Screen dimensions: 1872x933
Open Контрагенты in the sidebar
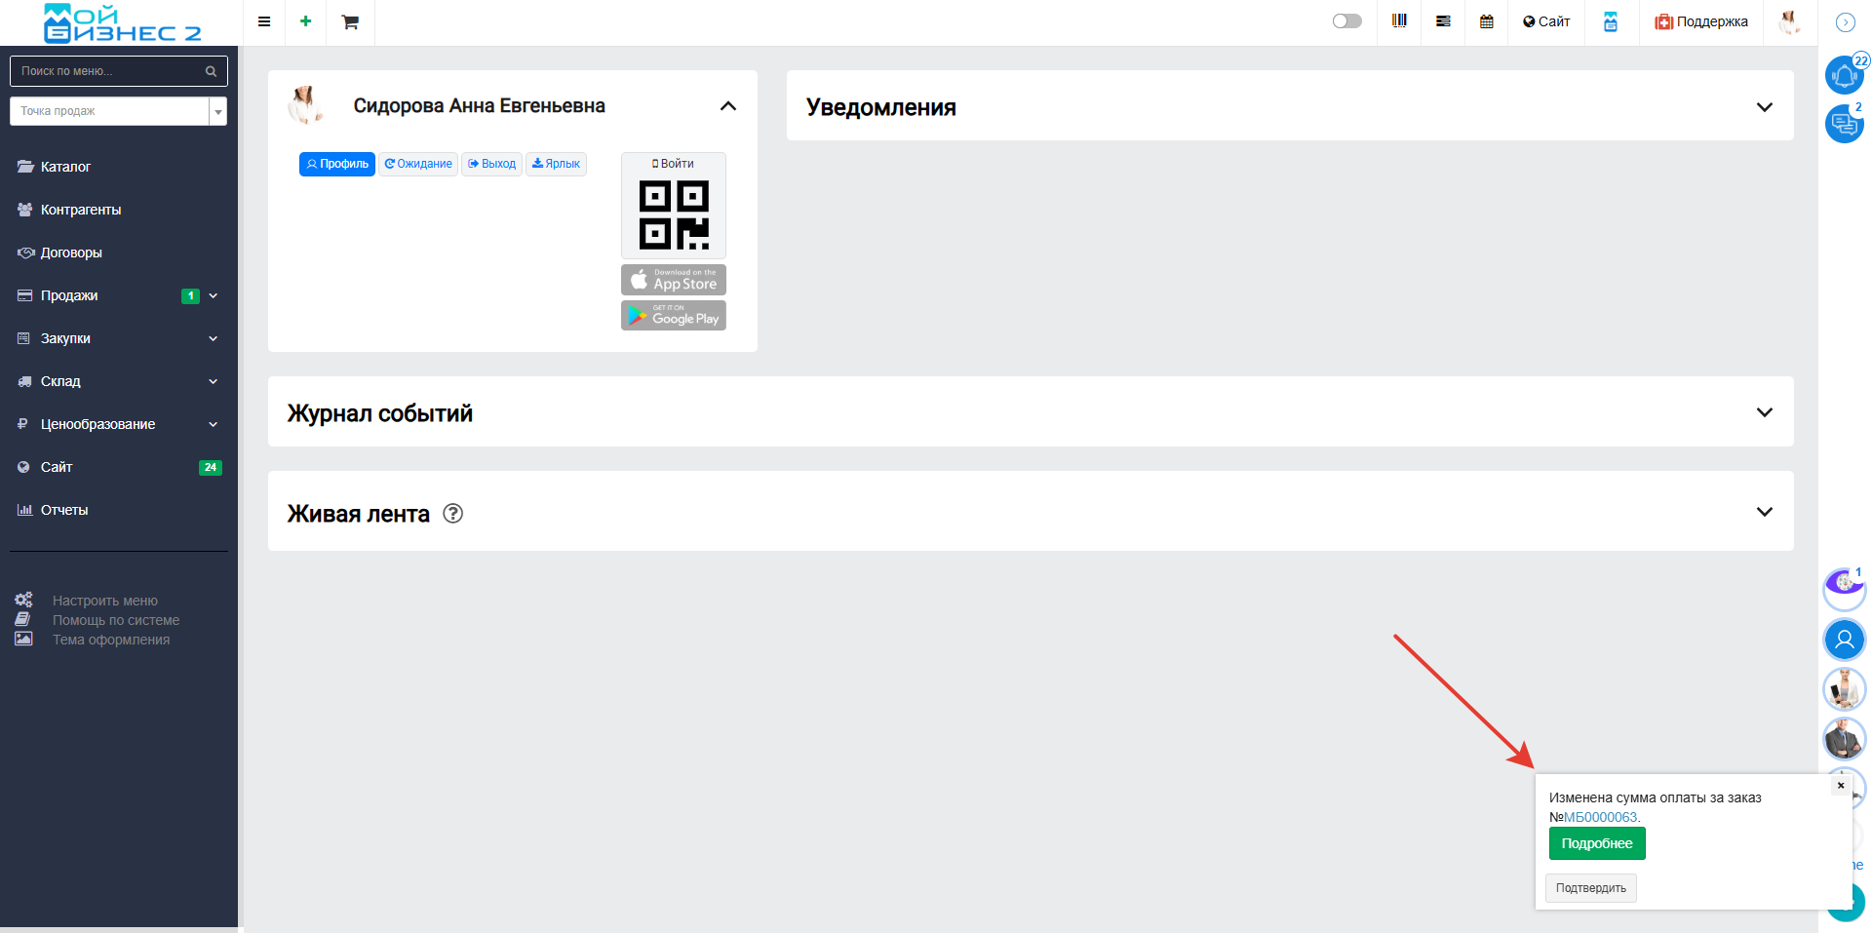tap(81, 210)
